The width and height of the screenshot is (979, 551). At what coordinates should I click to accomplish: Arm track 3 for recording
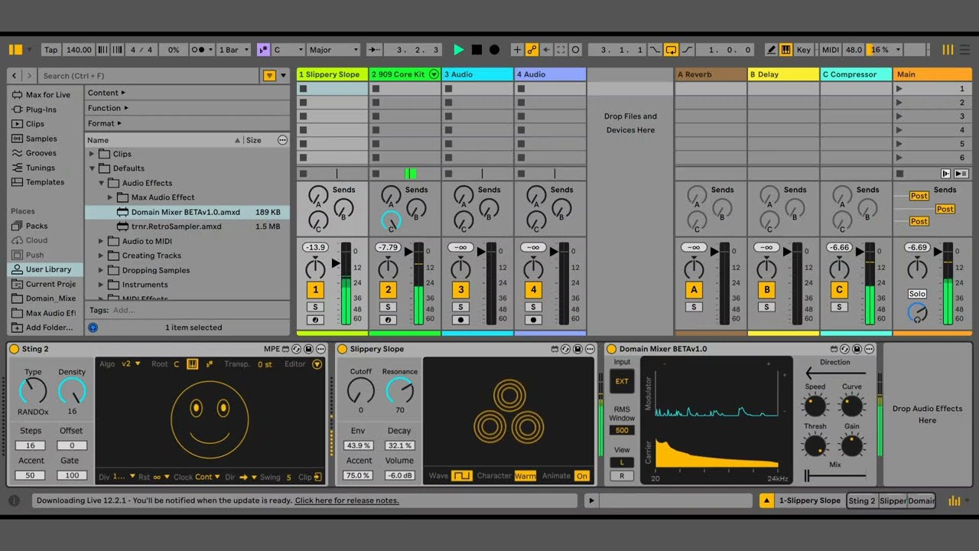click(460, 320)
